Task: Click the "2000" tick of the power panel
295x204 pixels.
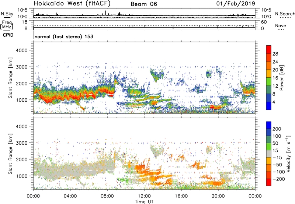Action: point(22,83)
